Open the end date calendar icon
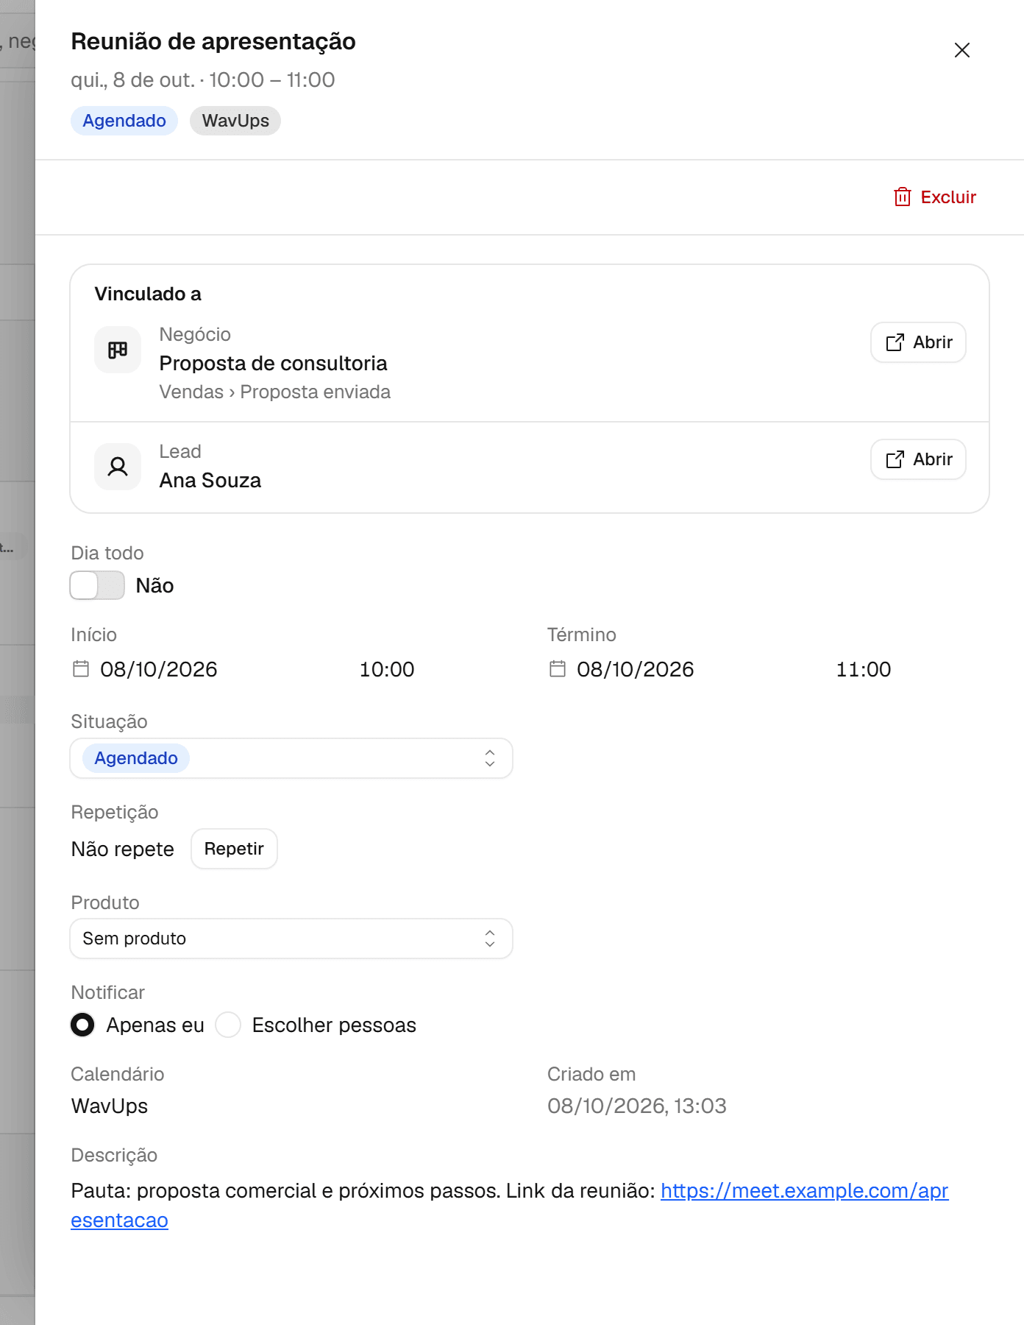Image resolution: width=1024 pixels, height=1325 pixels. [x=558, y=669]
